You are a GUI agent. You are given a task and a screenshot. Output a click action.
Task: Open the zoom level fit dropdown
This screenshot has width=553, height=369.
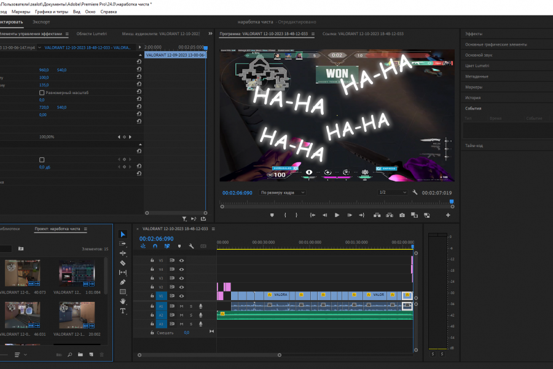point(283,192)
